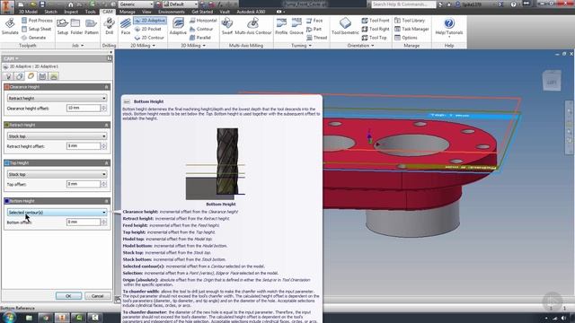Click the Top offset value field
Screen dimensions: 575x323
pos(84,184)
